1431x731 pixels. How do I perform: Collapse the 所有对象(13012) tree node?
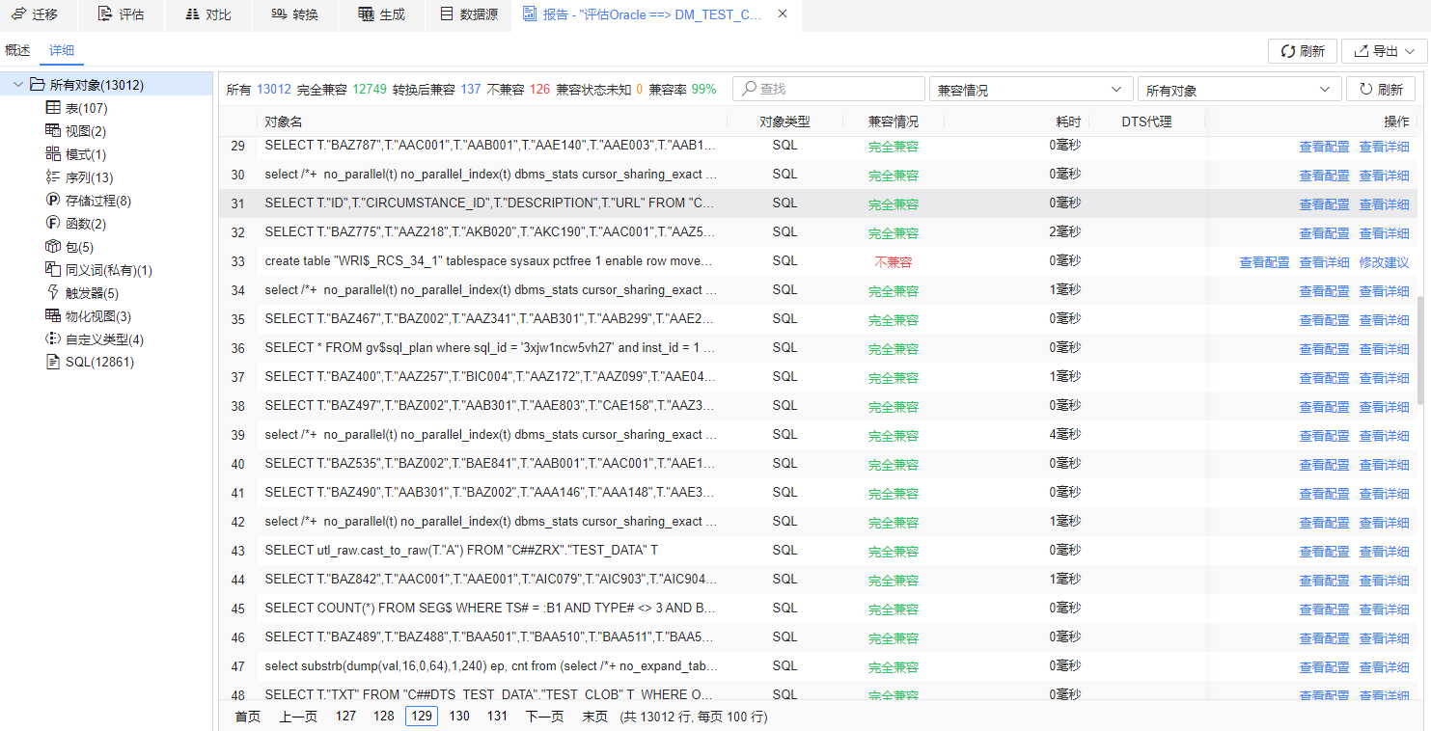coord(18,85)
